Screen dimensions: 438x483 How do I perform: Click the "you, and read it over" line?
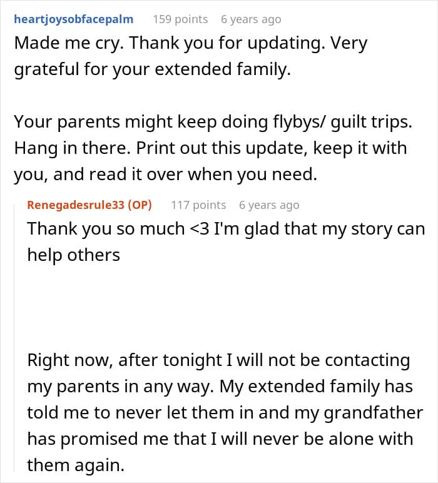[x=165, y=175]
